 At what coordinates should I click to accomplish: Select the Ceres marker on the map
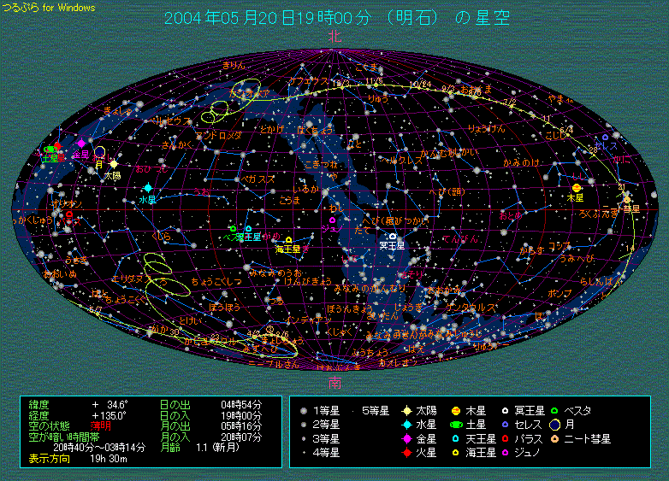click(605, 138)
